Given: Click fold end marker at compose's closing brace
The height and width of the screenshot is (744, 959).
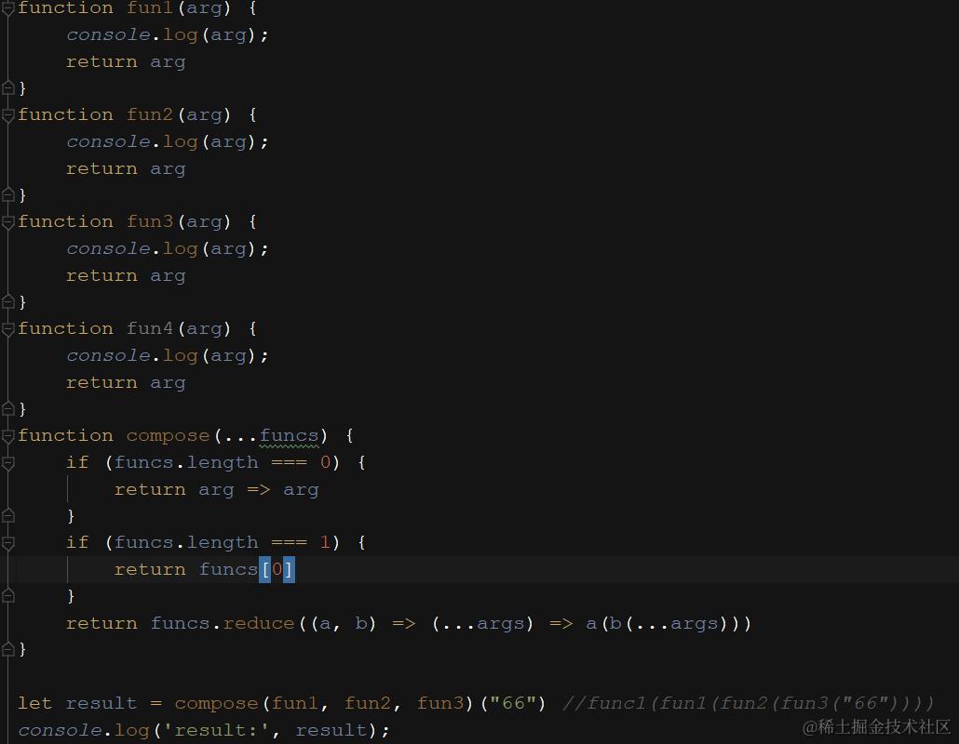Looking at the screenshot, I should pyautogui.click(x=8, y=649).
